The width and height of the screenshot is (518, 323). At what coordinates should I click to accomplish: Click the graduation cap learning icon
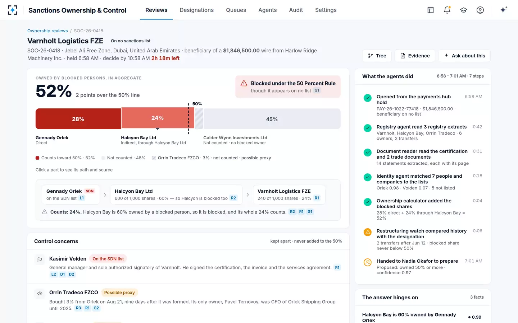tap(464, 10)
